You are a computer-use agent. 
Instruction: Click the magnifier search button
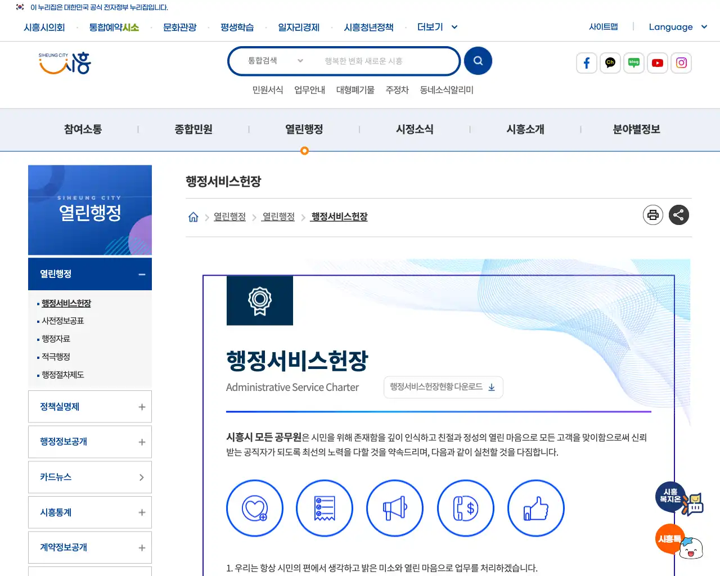(478, 61)
